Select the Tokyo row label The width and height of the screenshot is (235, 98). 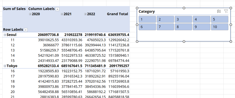[12, 66]
